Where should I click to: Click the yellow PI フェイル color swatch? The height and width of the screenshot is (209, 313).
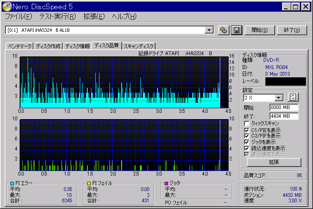point(89,183)
